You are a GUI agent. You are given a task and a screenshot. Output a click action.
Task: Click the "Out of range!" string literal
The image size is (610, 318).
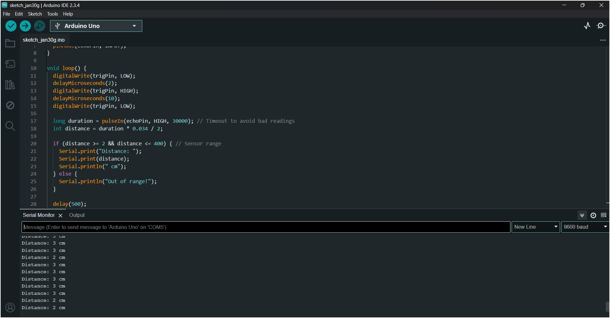(x=128, y=182)
